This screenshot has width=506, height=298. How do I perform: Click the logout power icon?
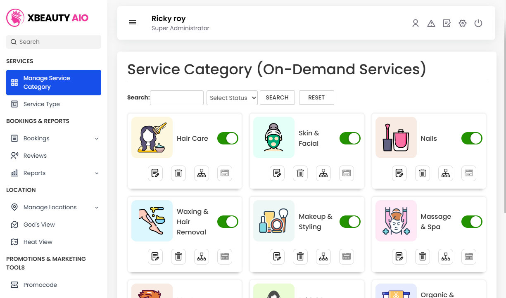pyautogui.click(x=478, y=24)
